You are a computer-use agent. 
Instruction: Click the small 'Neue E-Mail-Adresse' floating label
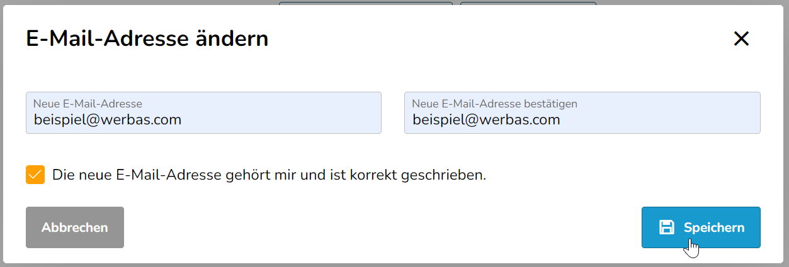[x=88, y=104]
